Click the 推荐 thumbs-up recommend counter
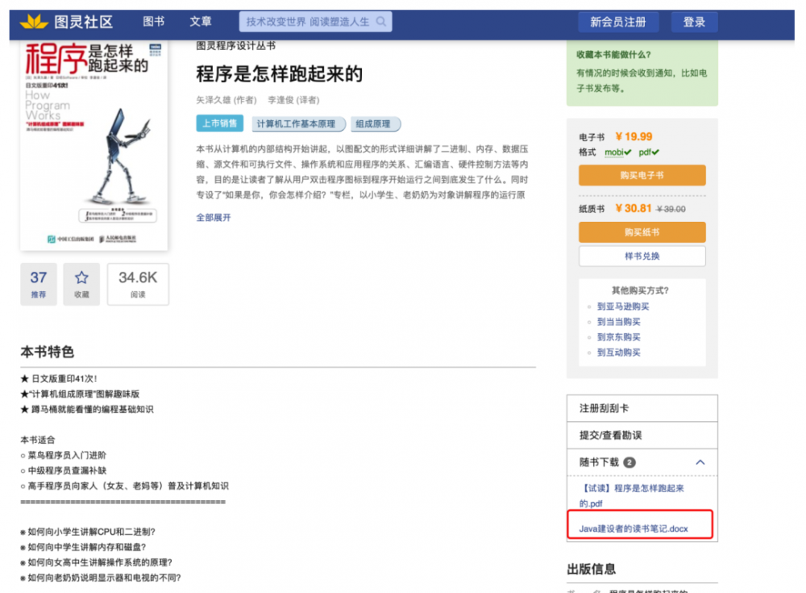The height and width of the screenshot is (593, 806). coord(38,284)
